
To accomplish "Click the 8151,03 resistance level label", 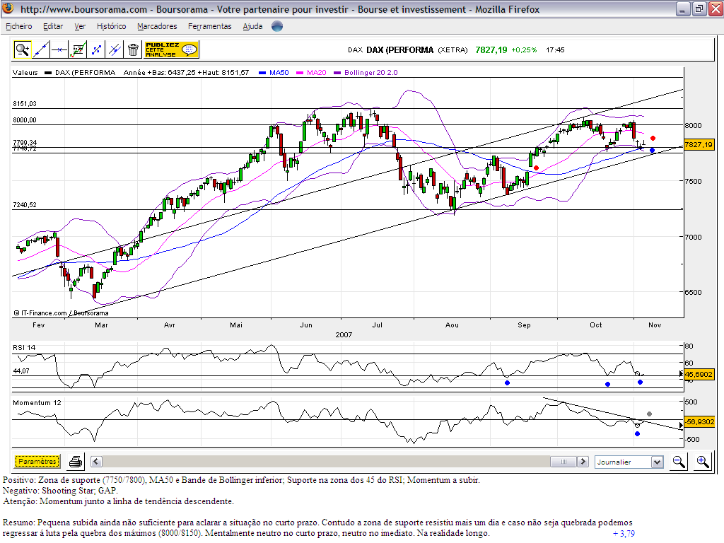I will 25,103.
